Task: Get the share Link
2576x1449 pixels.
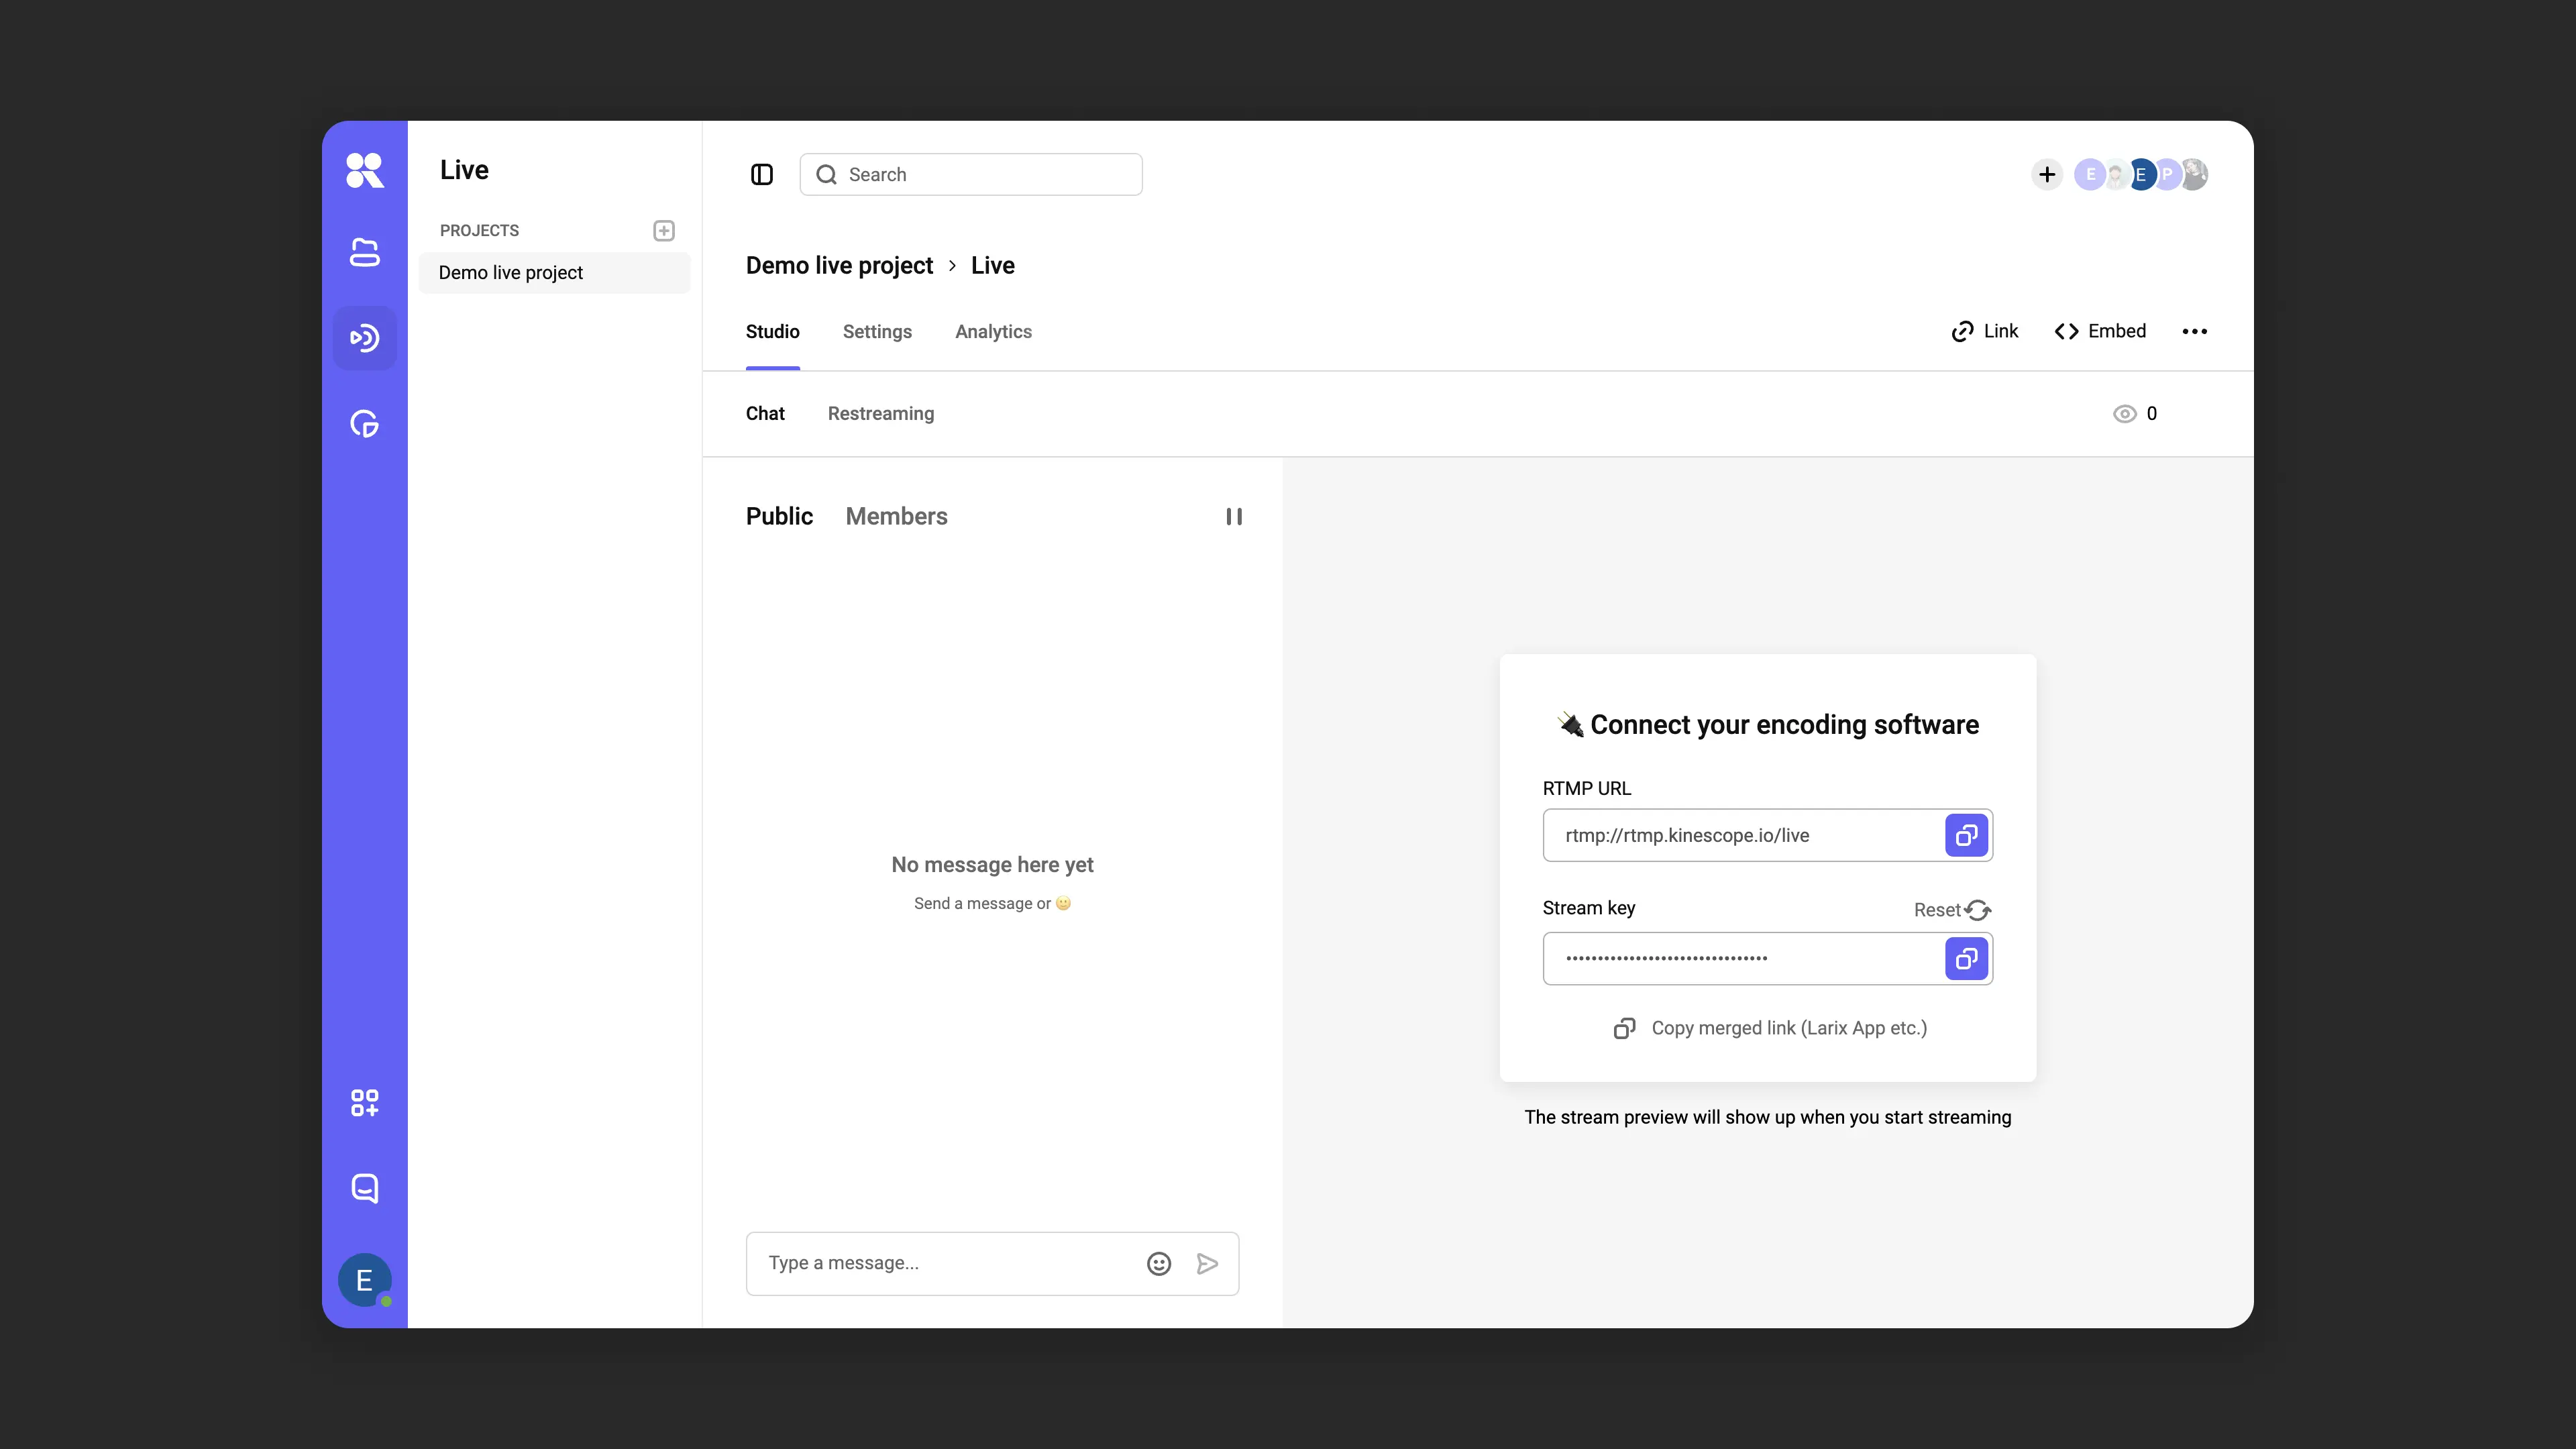Action: tap(1984, 332)
